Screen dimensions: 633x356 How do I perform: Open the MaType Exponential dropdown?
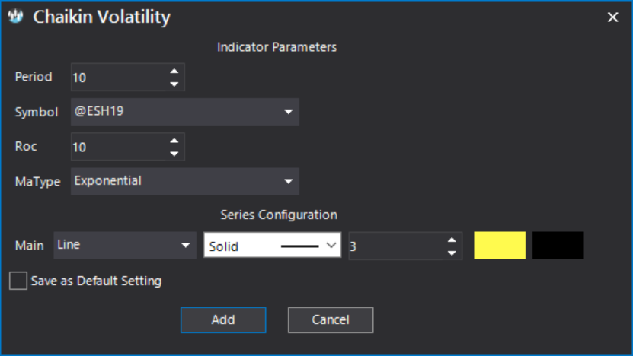[185, 182]
